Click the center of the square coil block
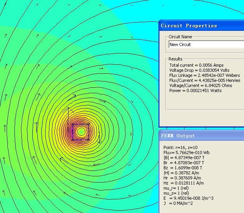Screen dimensions: 244x213 point(81,132)
